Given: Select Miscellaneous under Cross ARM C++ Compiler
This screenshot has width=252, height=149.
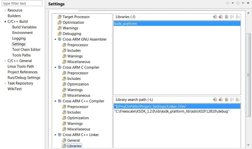Looking at the screenshot, I should 79,129.
